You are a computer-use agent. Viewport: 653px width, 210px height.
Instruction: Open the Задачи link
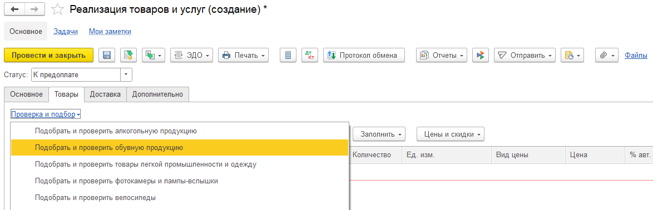[66, 31]
